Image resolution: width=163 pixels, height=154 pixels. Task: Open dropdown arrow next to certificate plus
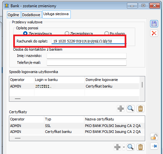[124, 147]
